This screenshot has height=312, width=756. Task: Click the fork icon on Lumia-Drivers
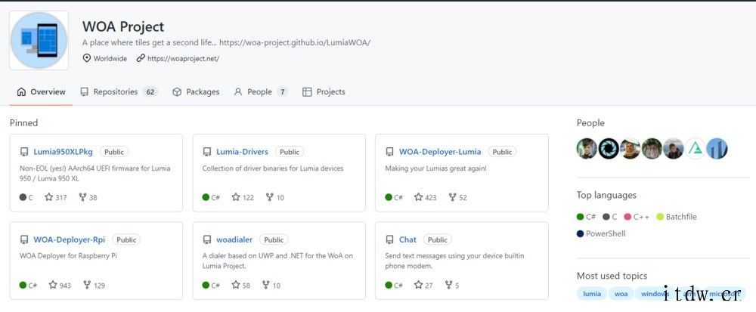[x=269, y=197]
